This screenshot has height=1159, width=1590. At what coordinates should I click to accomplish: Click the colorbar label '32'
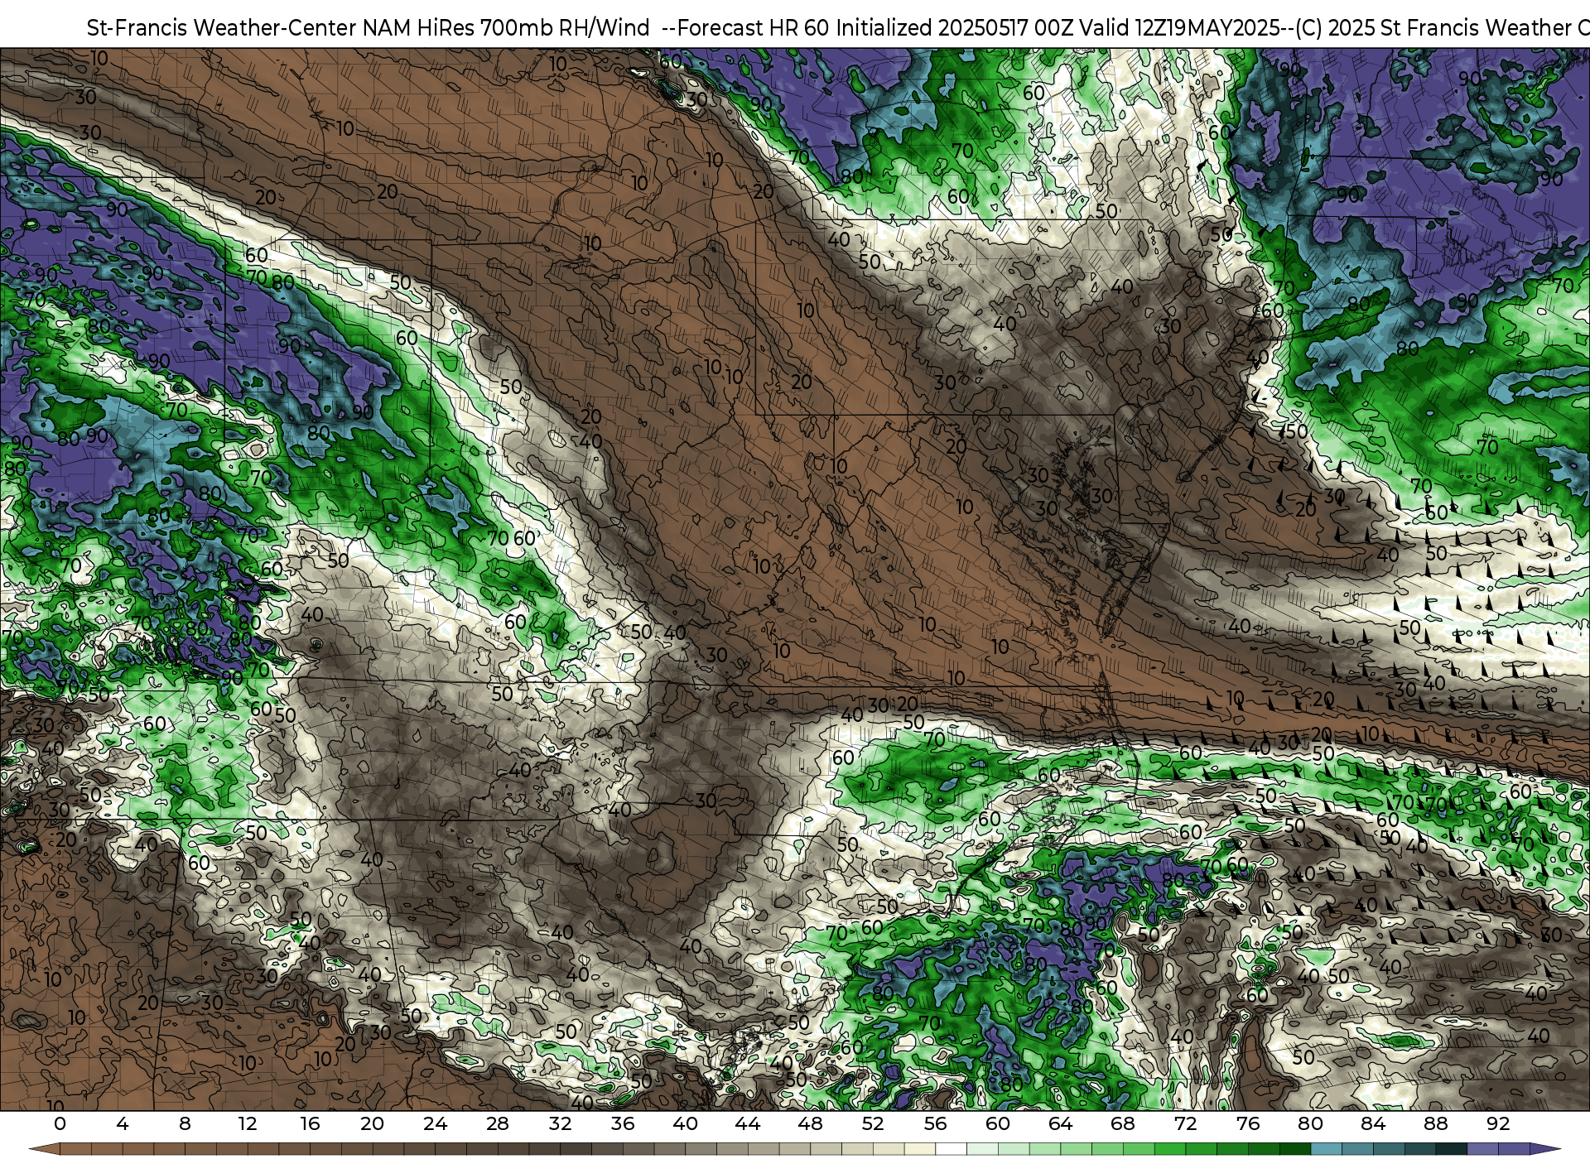(x=560, y=1124)
